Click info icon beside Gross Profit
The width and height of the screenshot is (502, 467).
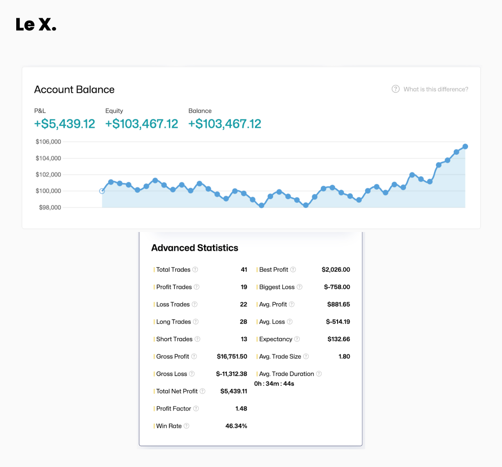(194, 356)
